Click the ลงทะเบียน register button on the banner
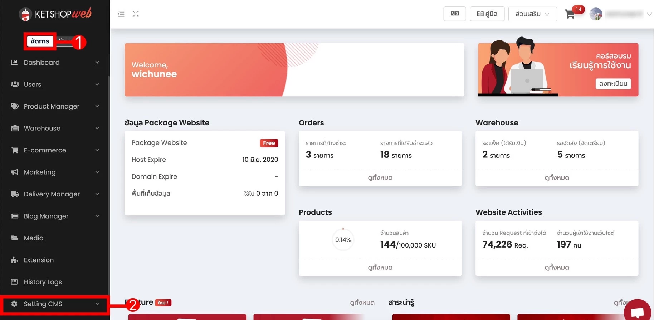 coord(613,84)
